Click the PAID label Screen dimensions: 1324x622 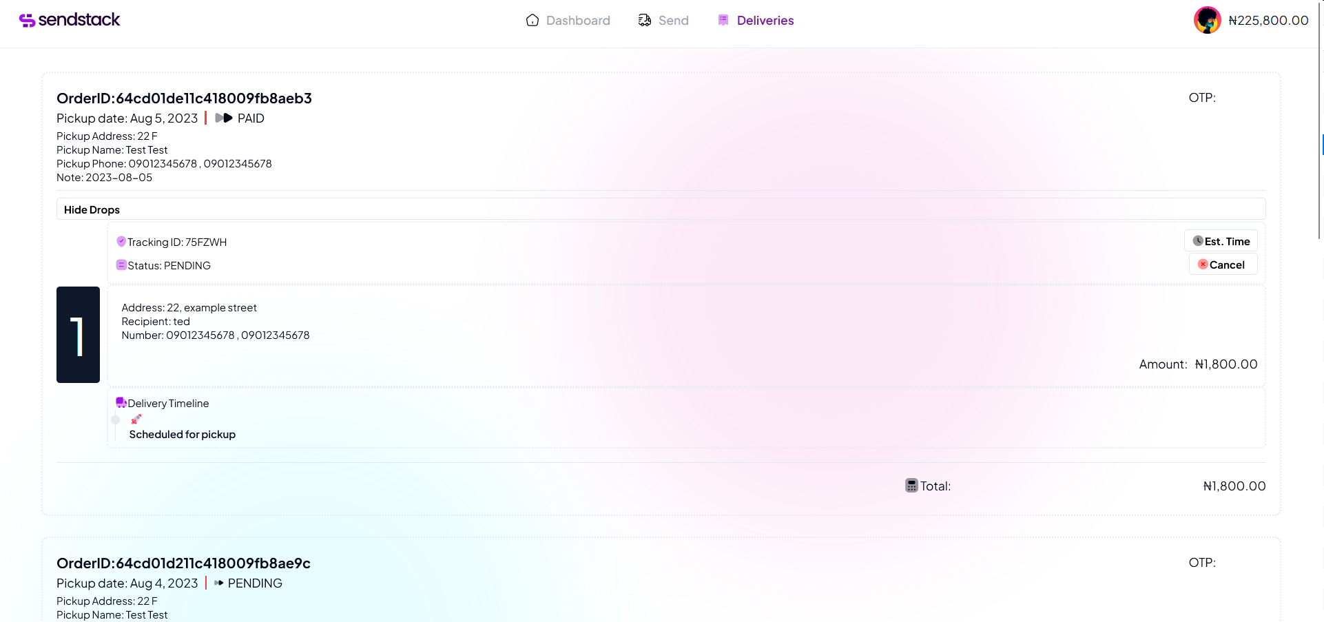pyautogui.click(x=251, y=118)
